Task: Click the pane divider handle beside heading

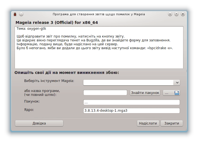Action: tap(186, 71)
